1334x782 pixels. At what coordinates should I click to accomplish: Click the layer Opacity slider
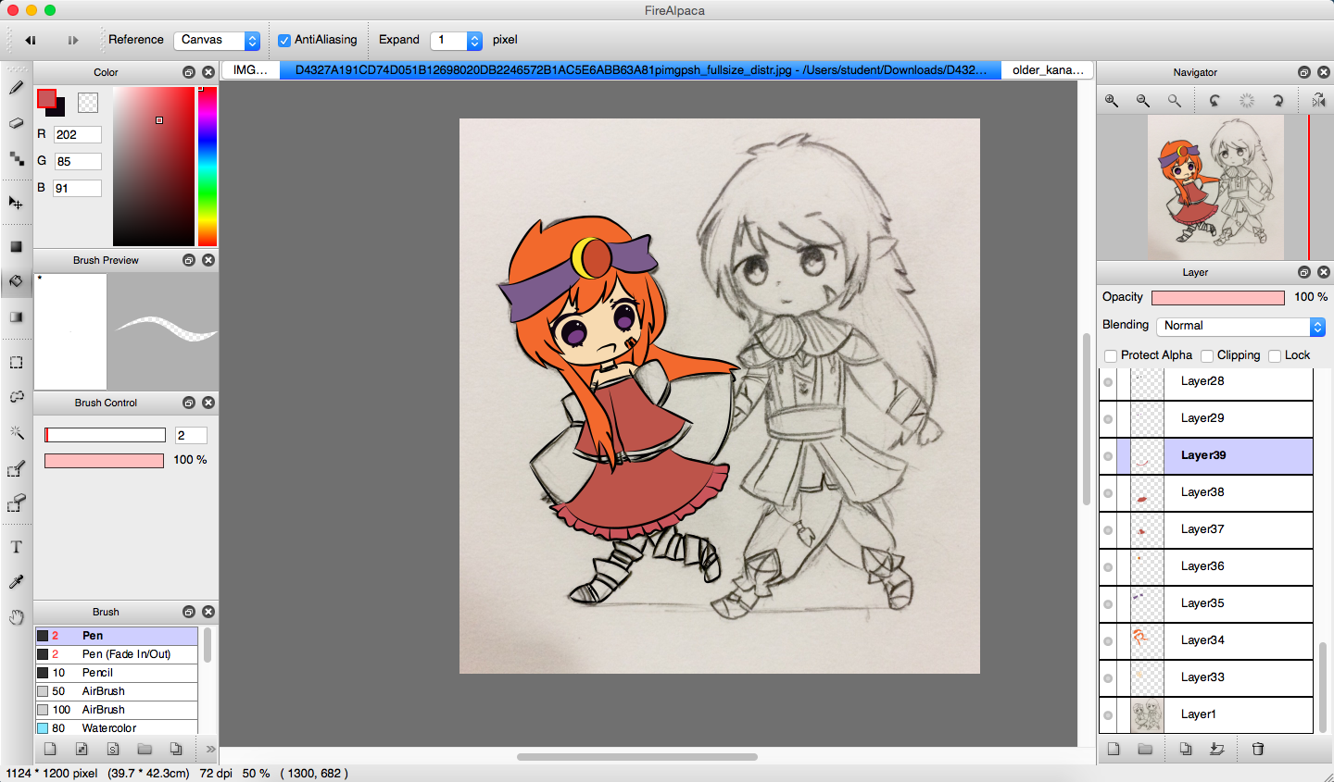pos(1218,298)
